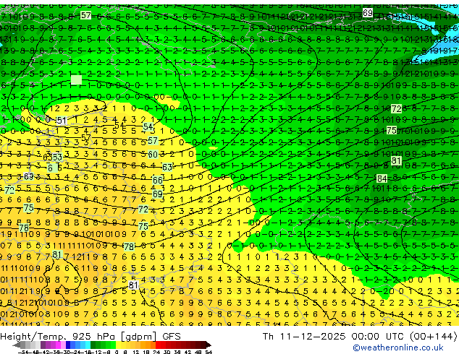Click the Height/Temp. 925 hPa GFS title
This screenshot has height=354, width=459.
[x=90, y=337]
